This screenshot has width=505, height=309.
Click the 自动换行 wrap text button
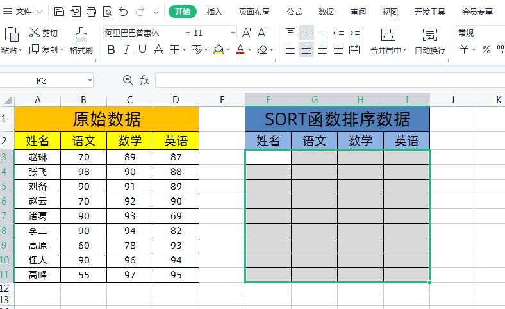(x=430, y=41)
